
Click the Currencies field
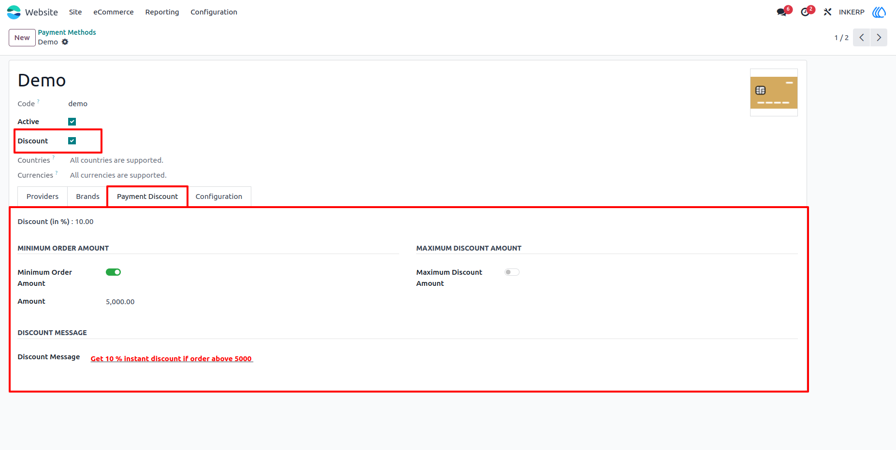click(x=118, y=175)
